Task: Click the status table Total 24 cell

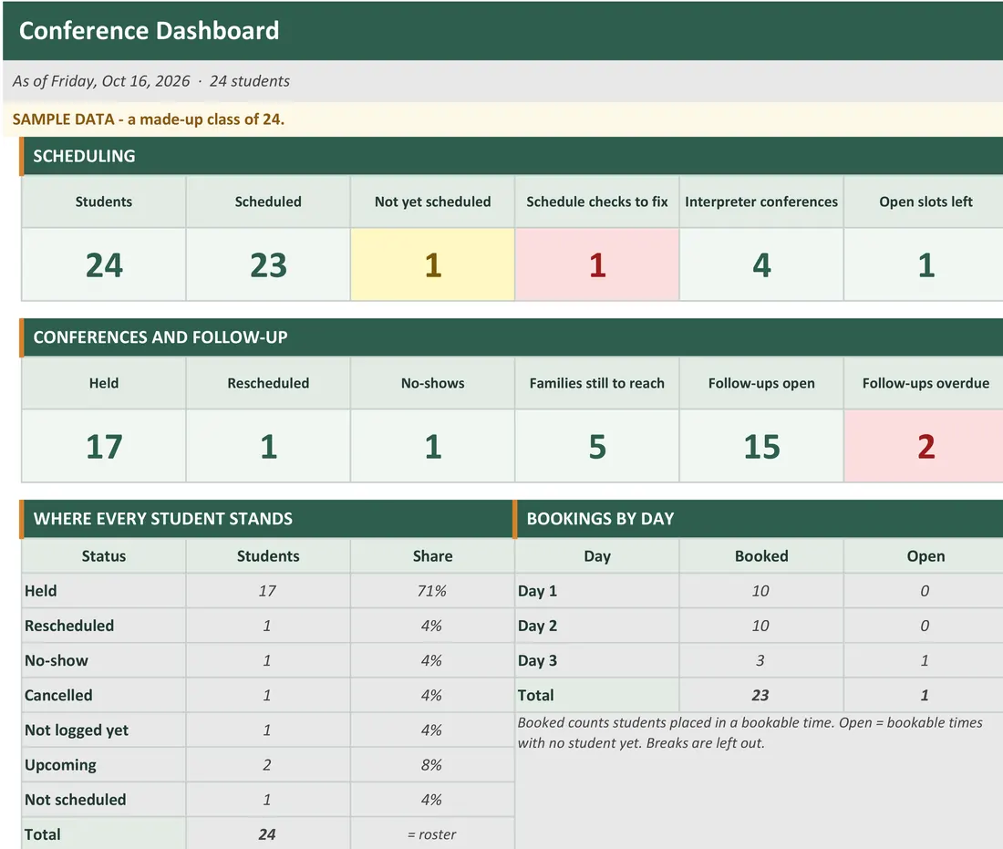Action: (268, 834)
